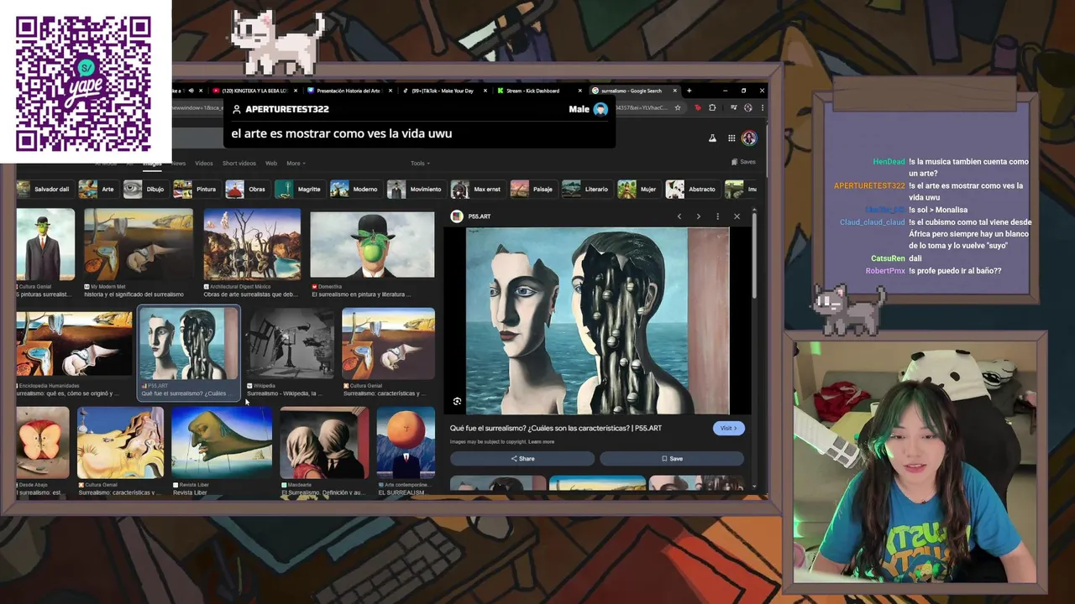Open My Modern Met melting clocks thumbnail
The width and height of the screenshot is (1075, 604).
(x=139, y=244)
